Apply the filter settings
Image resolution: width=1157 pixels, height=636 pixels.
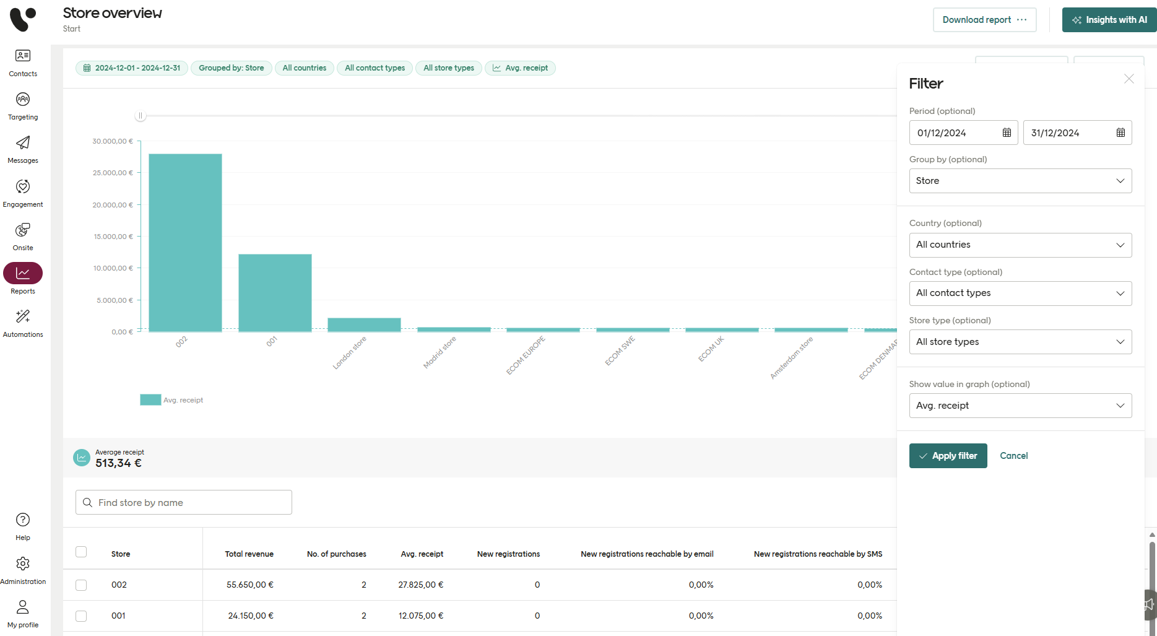[948, 456]
